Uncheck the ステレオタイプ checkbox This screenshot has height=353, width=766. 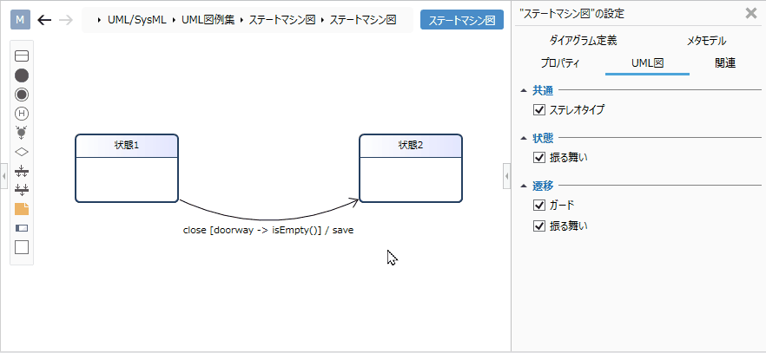pos(539,110)
